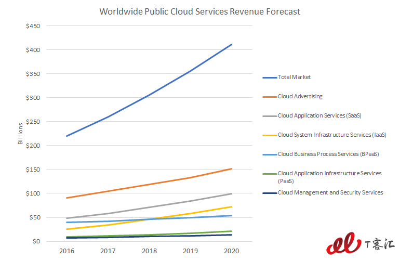Click the $400 y-axis label

(x=33, y=50)
